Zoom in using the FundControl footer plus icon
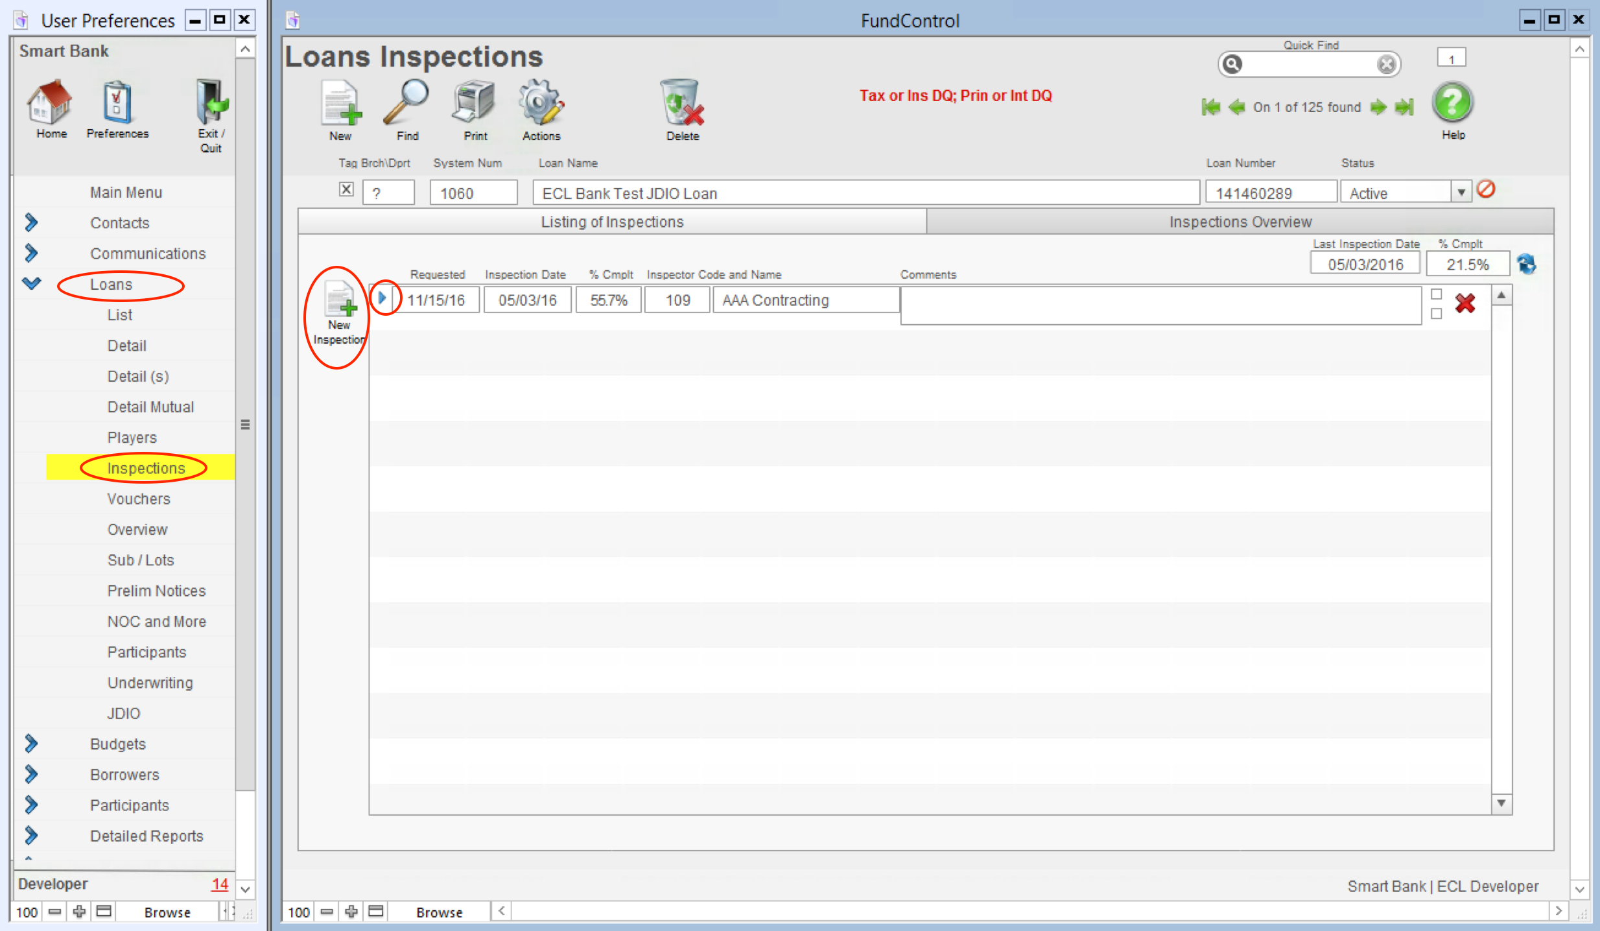This screenshot has width=1600, height=931. coord(351,912)
